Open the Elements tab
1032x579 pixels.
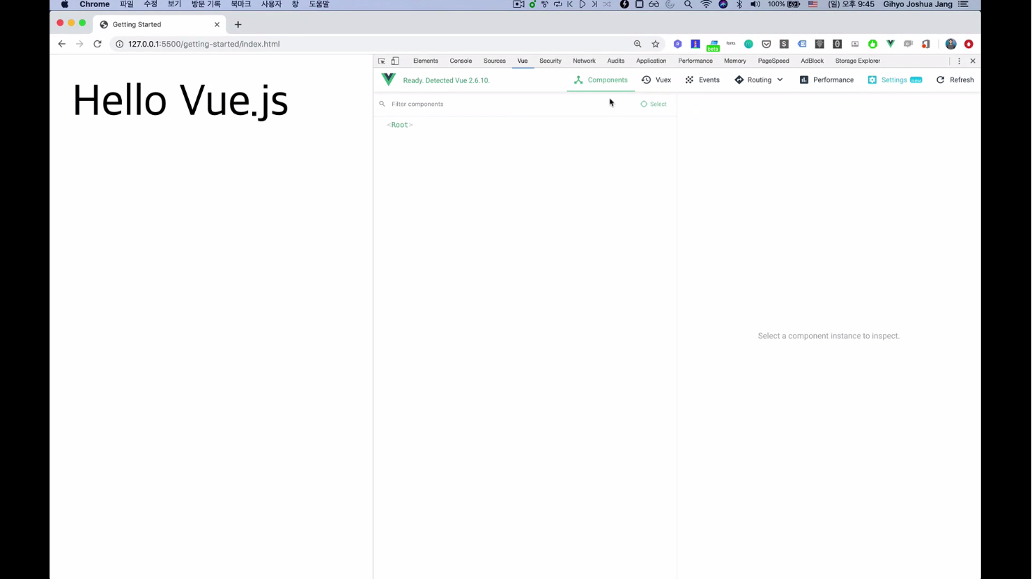425,61
